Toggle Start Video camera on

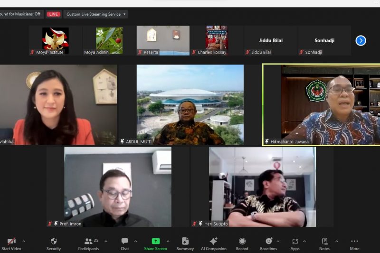pyautogui.click(x=11, y=241)
